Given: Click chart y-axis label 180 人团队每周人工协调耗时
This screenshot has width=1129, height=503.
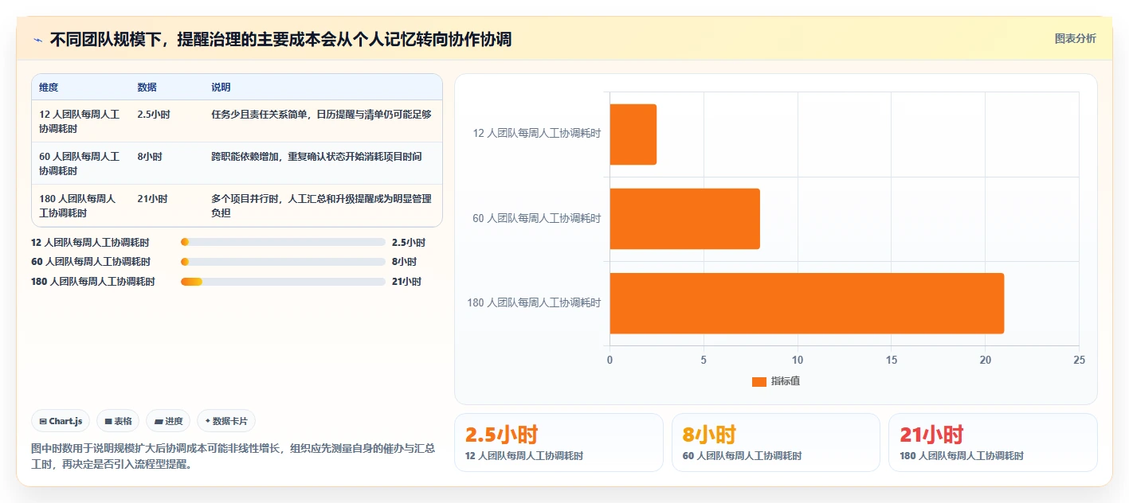Looking at the screenshot, I should click(534, 302).
